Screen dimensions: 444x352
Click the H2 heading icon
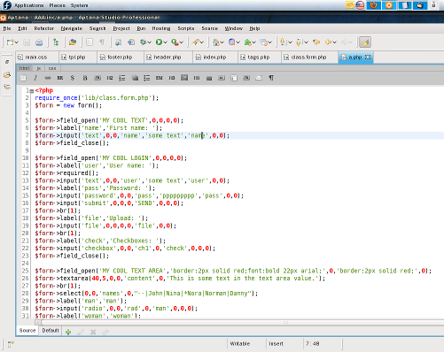pyautogui.click(x=110, y=78)
